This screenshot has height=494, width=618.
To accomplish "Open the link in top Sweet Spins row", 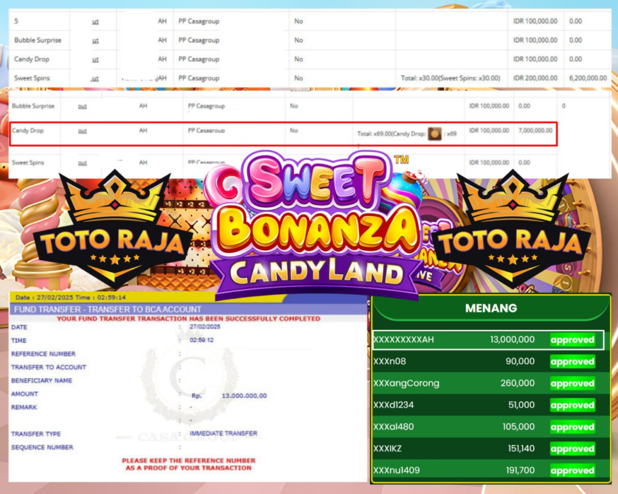I will pyautogui.click(x=95, y=78).
